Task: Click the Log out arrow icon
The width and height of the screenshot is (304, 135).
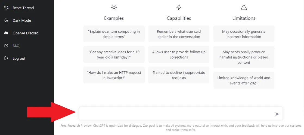Action: click(6, 58)
